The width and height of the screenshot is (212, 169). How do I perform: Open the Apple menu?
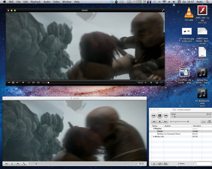(x=5, y=2)
